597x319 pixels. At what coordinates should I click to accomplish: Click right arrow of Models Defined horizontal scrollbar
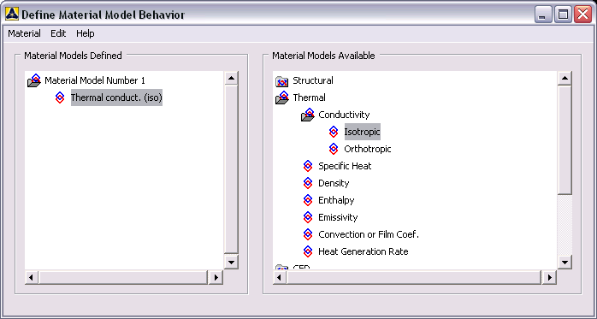[x=216, y=277]
